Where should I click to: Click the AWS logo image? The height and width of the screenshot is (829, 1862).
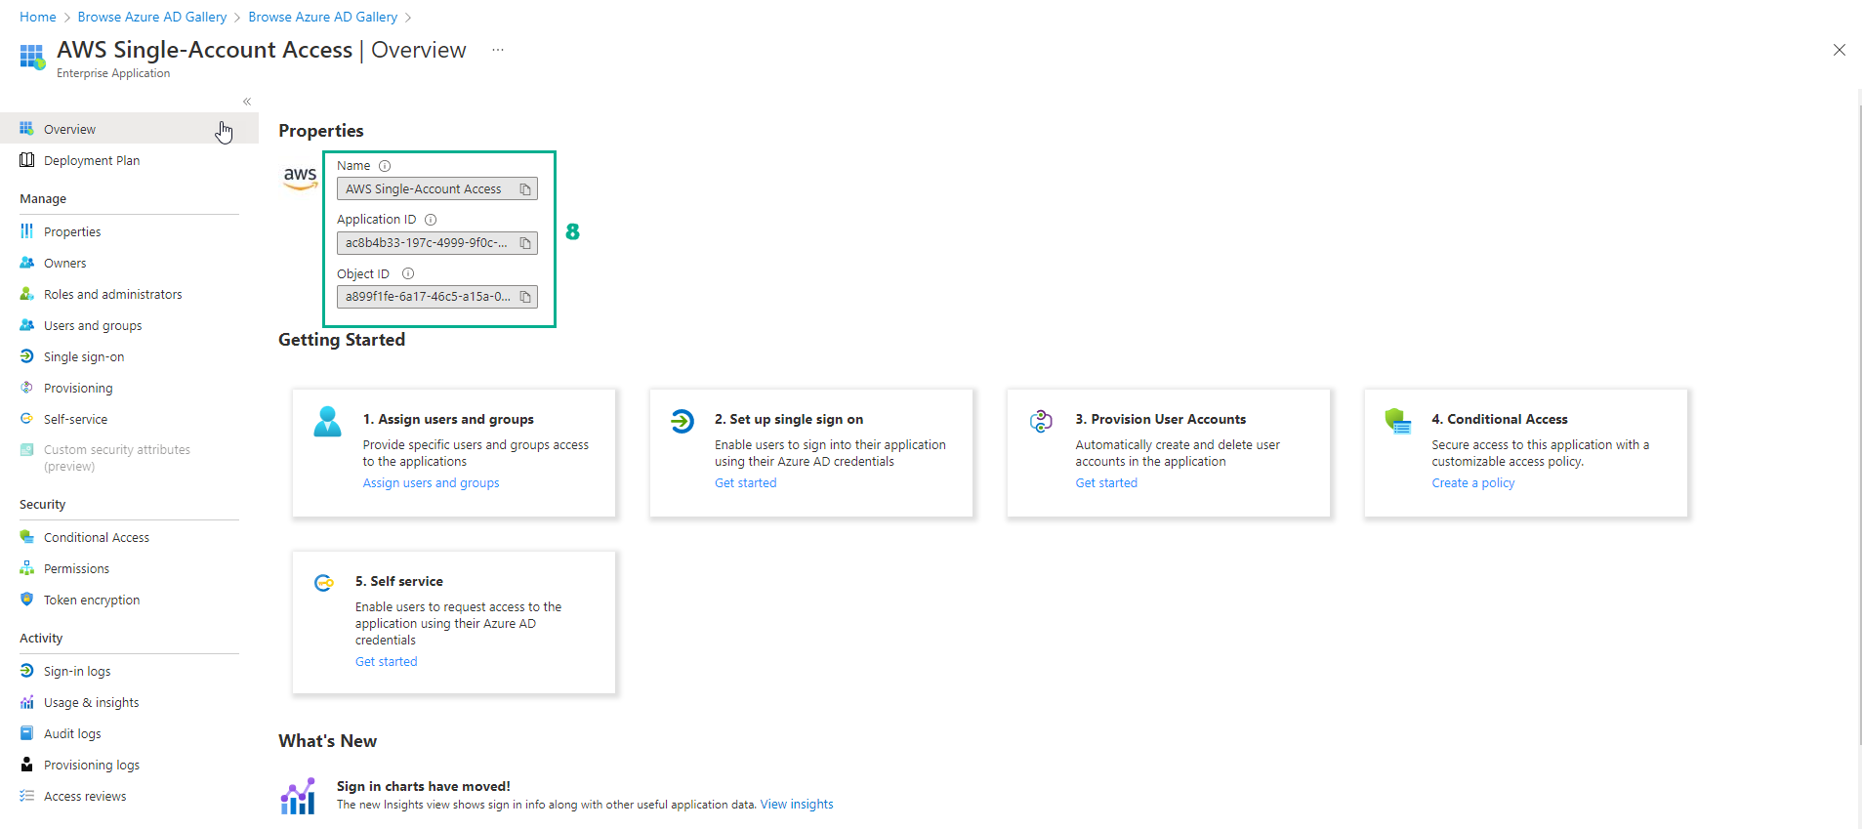click(300, 178)
